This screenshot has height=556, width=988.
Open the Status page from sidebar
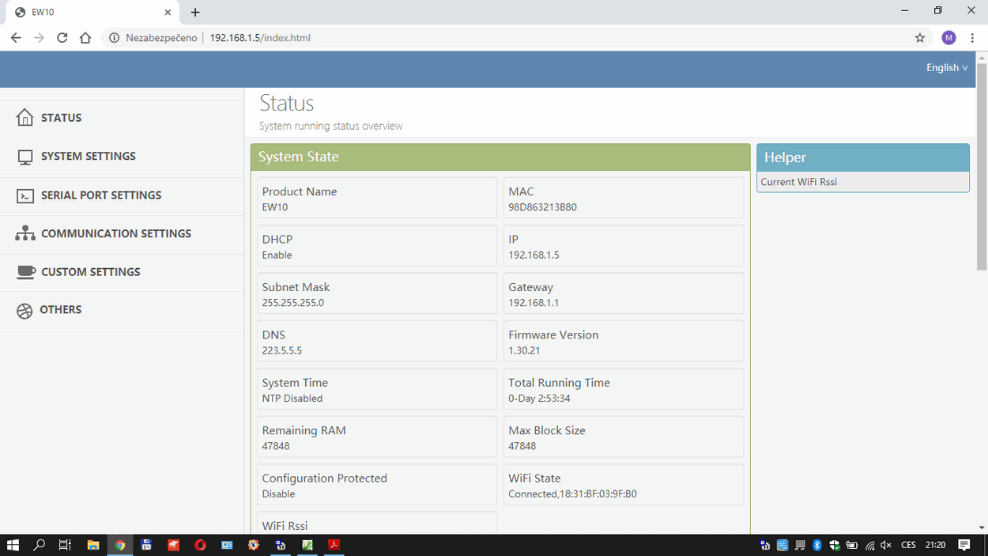[x=61, y=118]
